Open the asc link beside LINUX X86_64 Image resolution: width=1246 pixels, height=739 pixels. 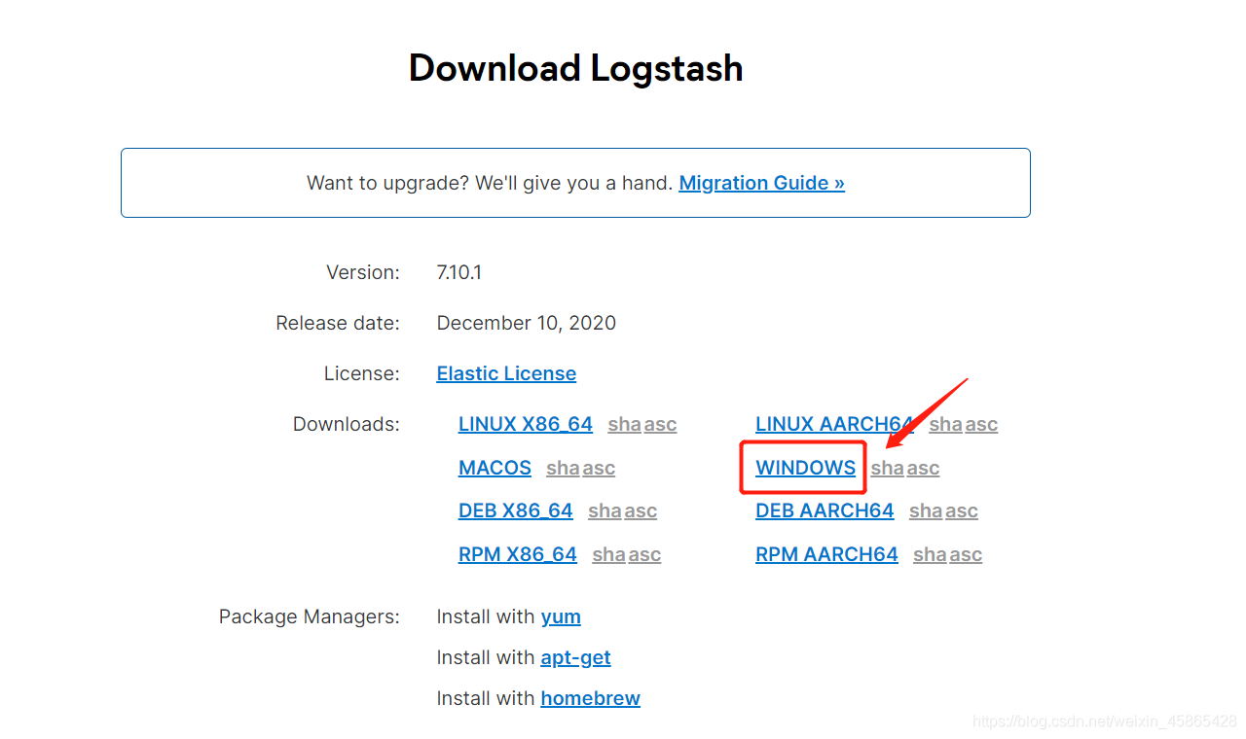[660, 424]
